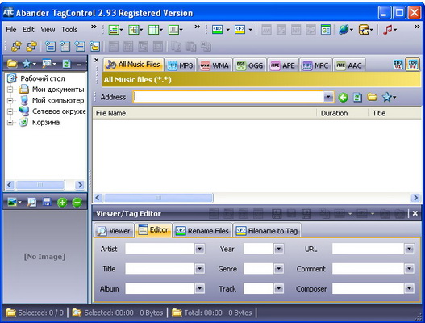
Task: Switch to the MP3 file tab
Action: pyautogui.click(x=180, y=65)
